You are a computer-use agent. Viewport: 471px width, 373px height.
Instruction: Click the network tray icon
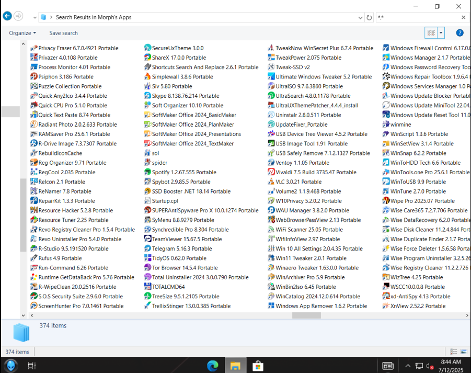coord(419,366)
